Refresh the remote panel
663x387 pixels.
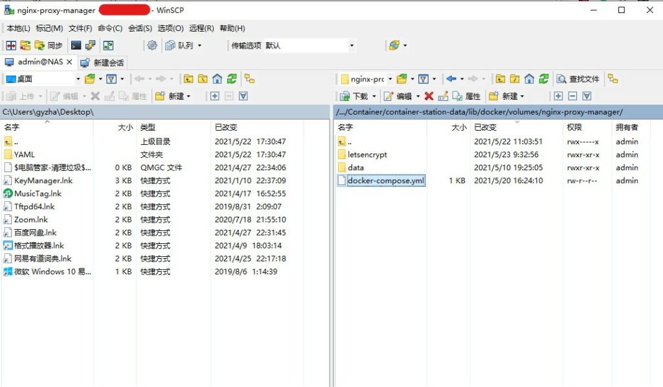coord(544,79)
